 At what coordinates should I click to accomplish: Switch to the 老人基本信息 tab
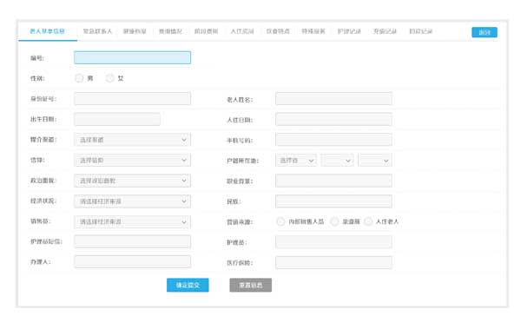pos(47,31)
